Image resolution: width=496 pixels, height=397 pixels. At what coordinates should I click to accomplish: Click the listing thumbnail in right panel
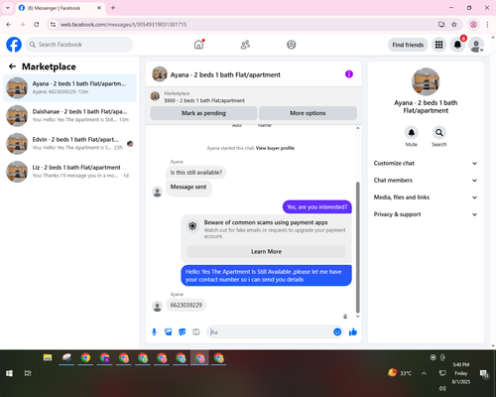[426, 81]
